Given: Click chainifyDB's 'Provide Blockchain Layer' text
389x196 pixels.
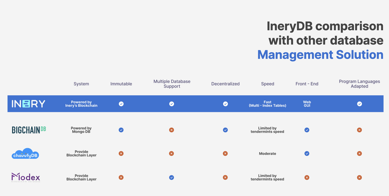Looking at the screenshot, I should coord(81,153).
